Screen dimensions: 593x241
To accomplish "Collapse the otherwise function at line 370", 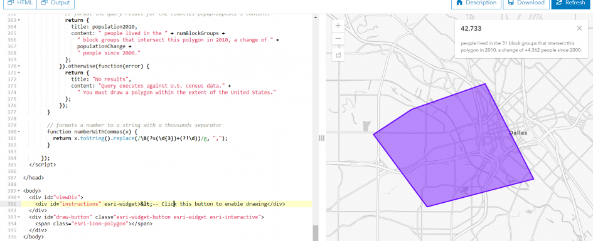I will [x=19, y=66].
